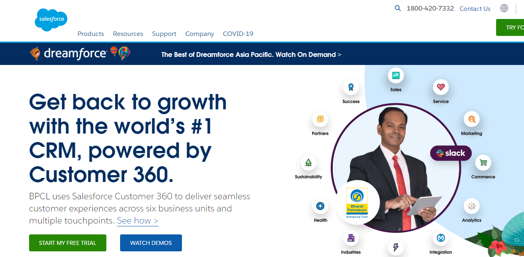Screen dimensions: 524x257
Task: Click the Salesforce cloud logo
Action: click(x=51, y=19)
